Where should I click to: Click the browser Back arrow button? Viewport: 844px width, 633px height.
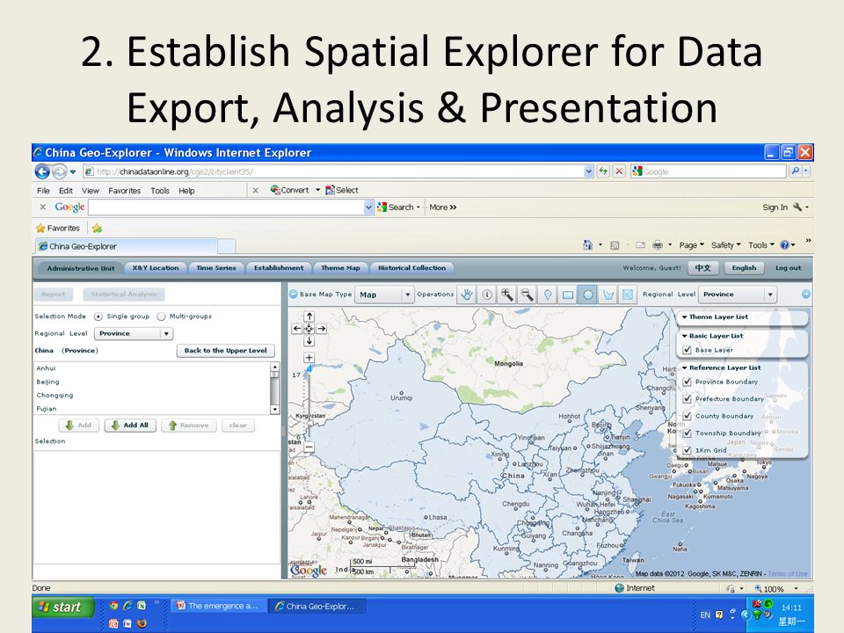[42, 171]
